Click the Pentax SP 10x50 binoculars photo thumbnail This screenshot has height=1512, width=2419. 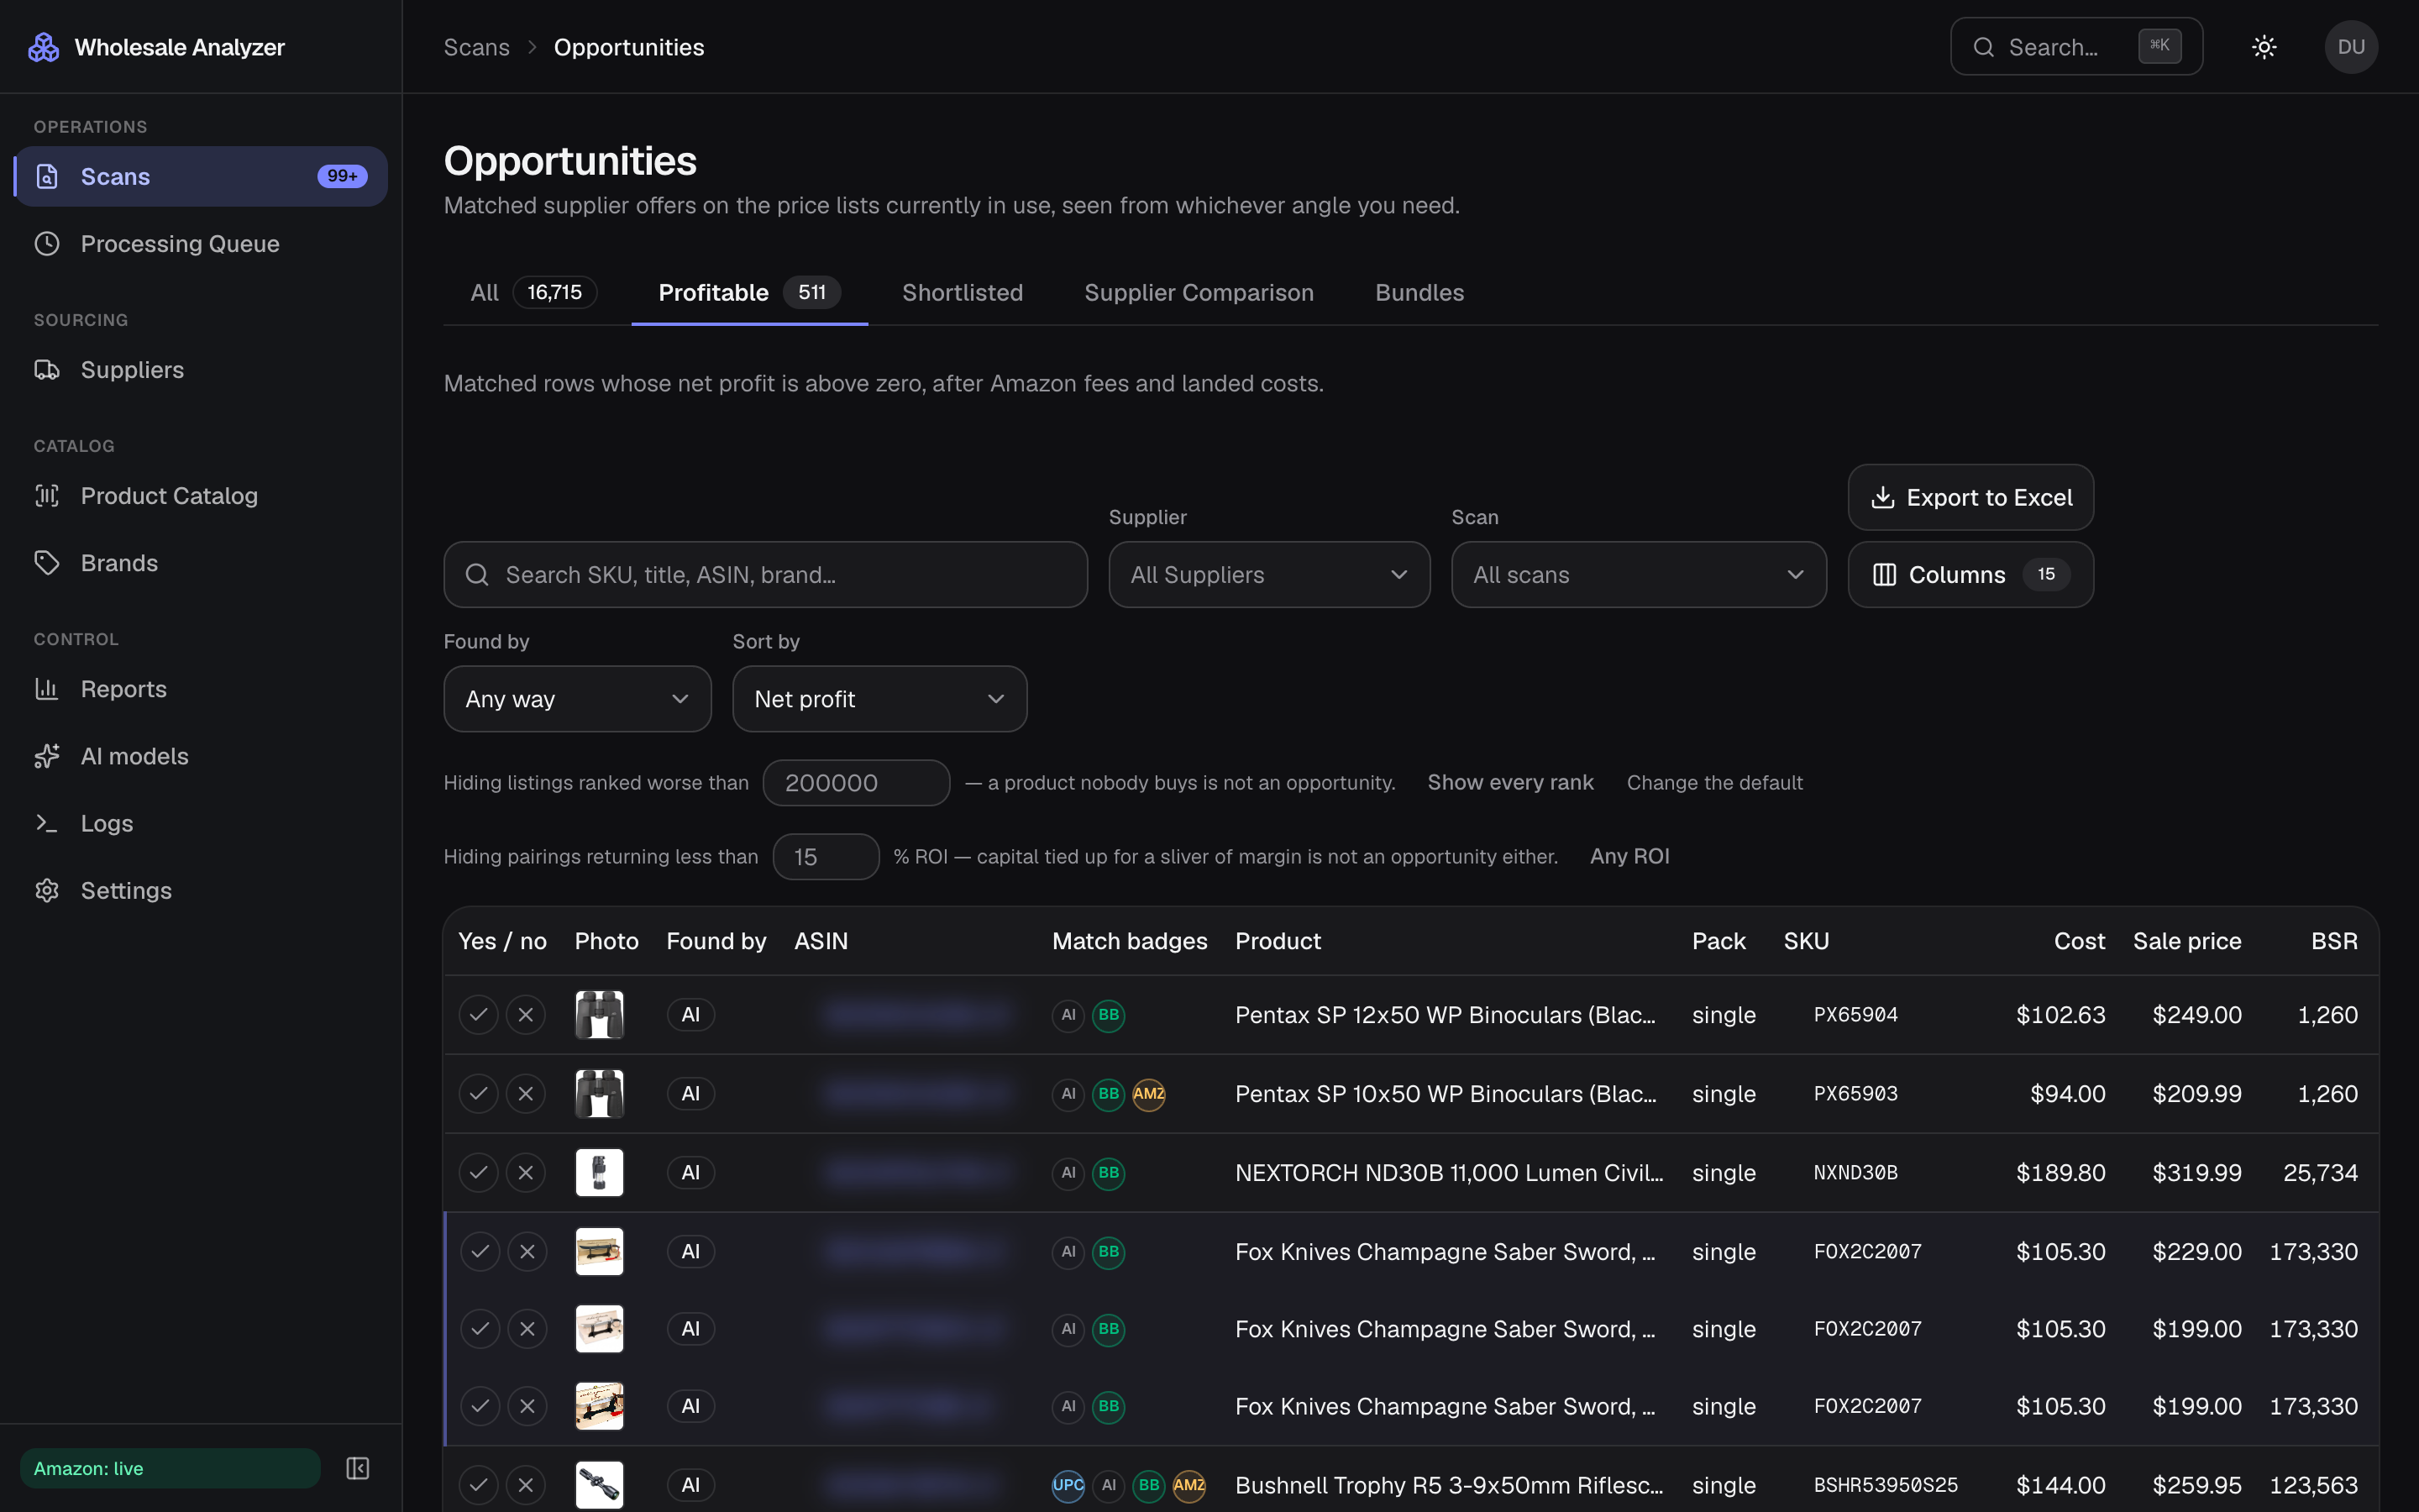click(600, 1094)
